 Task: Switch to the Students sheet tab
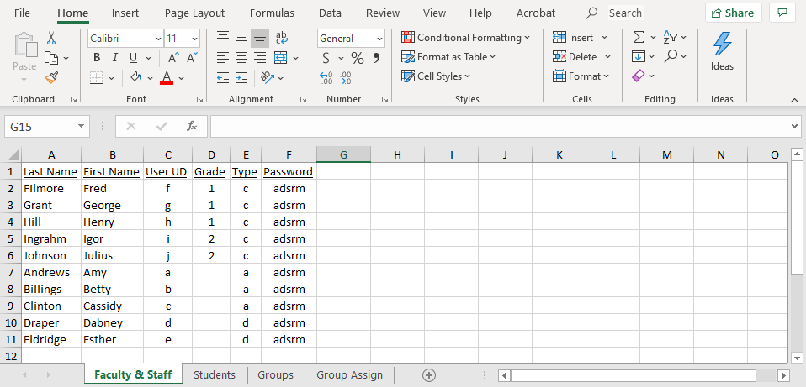click(x=215, y=375)
